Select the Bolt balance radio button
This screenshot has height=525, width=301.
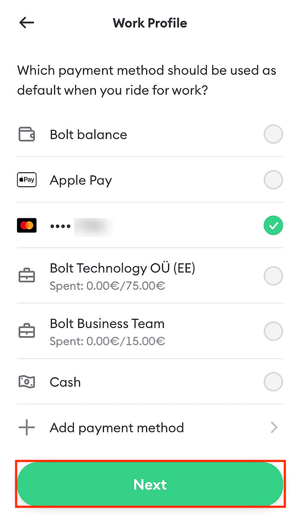pyautogui.click(x=273, y=134)
